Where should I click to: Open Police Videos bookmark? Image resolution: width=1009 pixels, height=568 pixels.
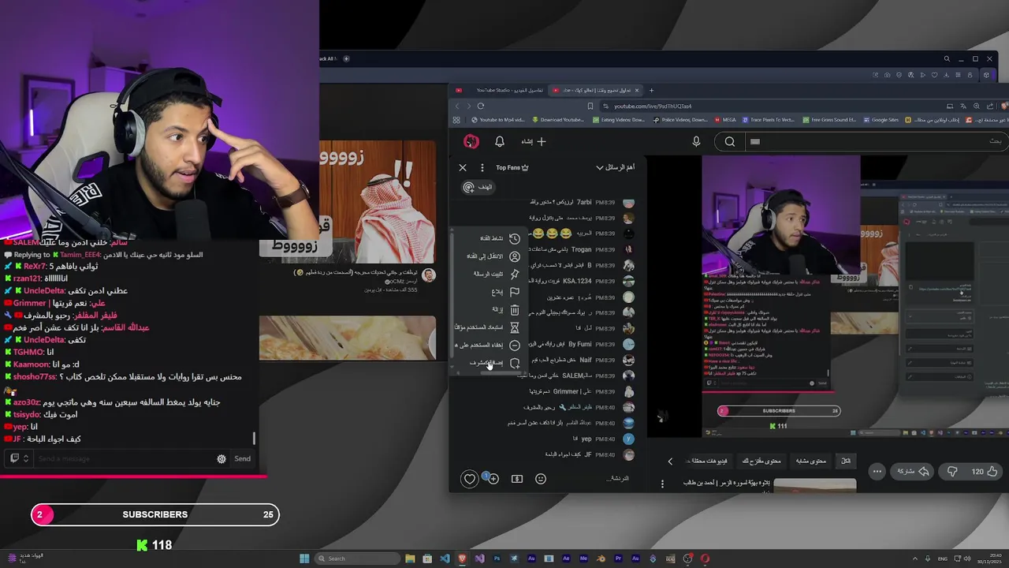coord(680,120)
